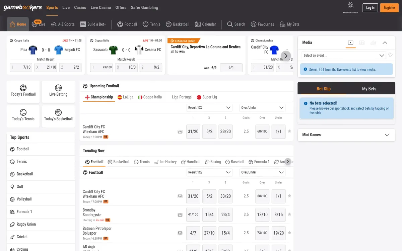Open Result 1X2 dropdown in Trending Football
Image resolution: width=402 pixels, height=251 pixels.
[209, 172]
